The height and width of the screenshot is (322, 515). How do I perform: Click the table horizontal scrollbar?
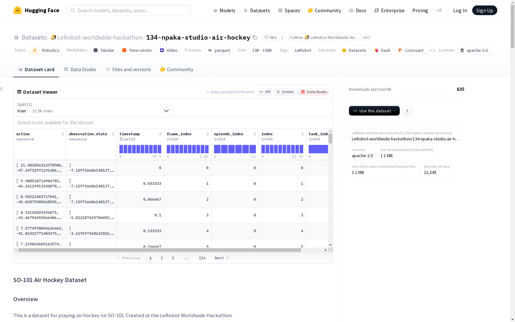tap(160, 250)
